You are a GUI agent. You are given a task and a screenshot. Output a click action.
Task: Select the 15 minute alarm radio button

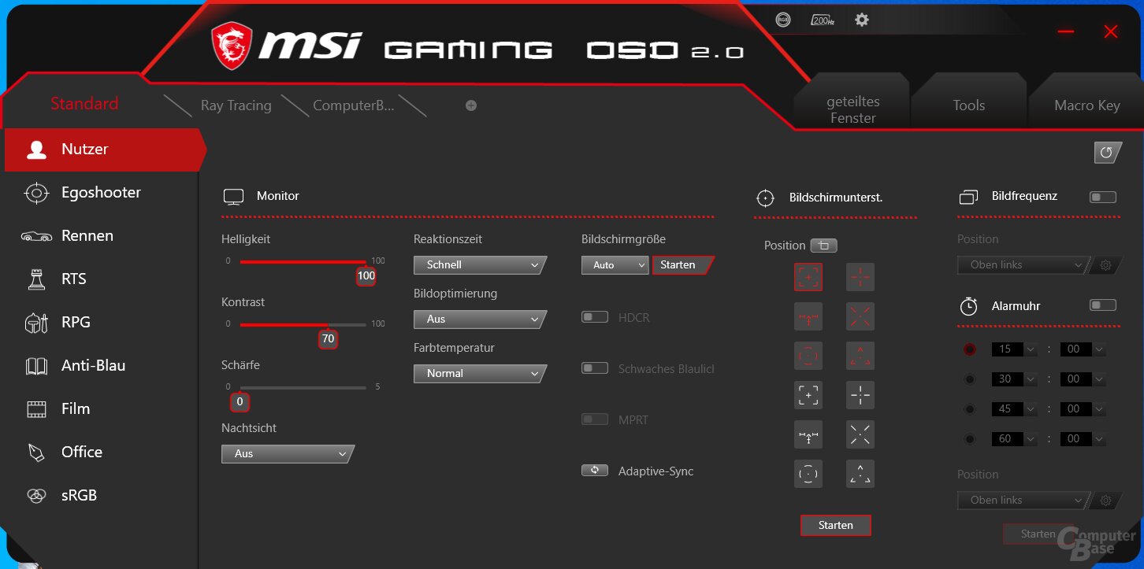970,349
